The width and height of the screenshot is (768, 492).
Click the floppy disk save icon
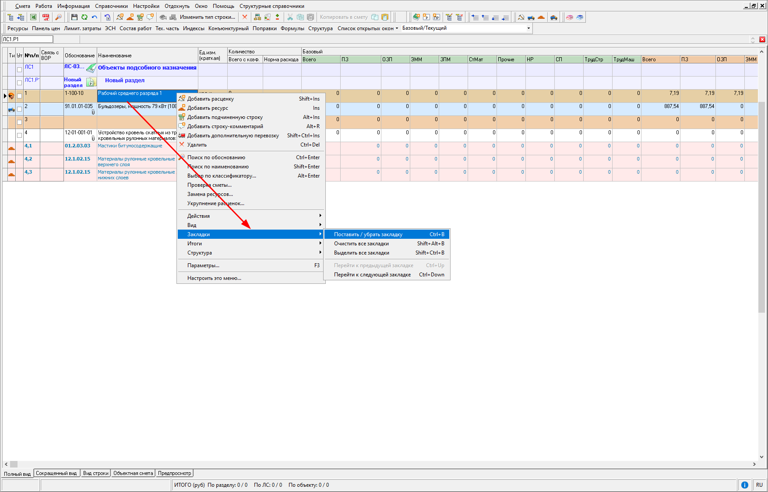pyautogui.click(x=74, y=17)
